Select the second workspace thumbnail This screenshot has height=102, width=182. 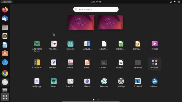coord(110,22)
